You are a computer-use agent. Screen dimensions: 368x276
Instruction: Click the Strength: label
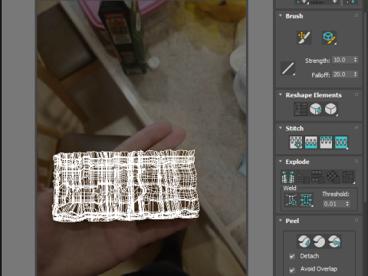click(x=317, y=61)
